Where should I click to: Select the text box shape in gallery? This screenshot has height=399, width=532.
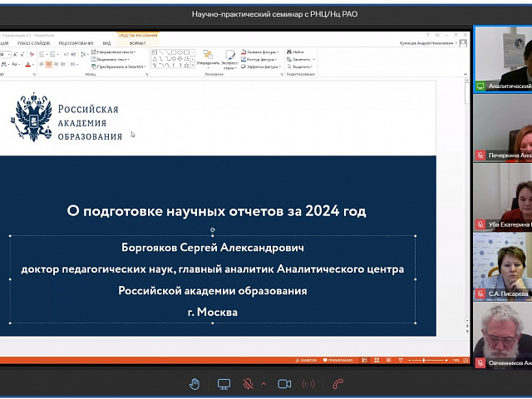click(155, 52)
